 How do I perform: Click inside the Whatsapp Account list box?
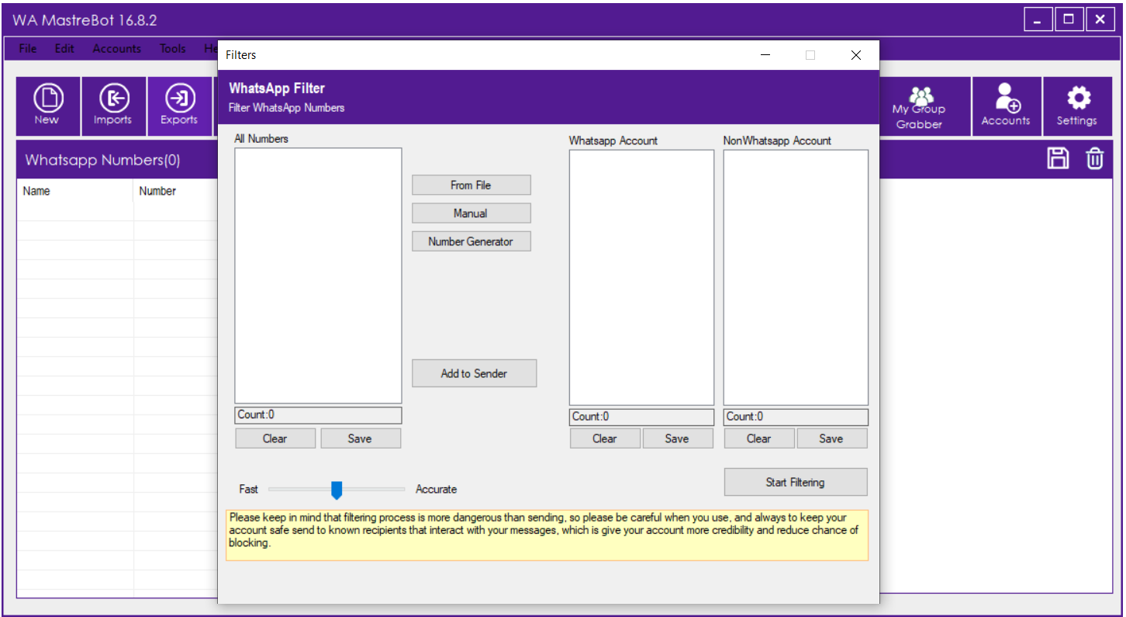(641, 277)
